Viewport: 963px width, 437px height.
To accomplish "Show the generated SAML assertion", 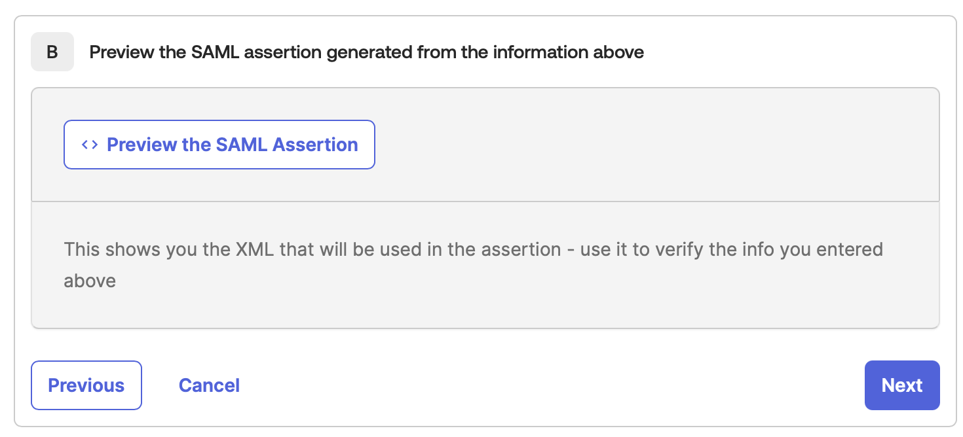I will 219,145.
